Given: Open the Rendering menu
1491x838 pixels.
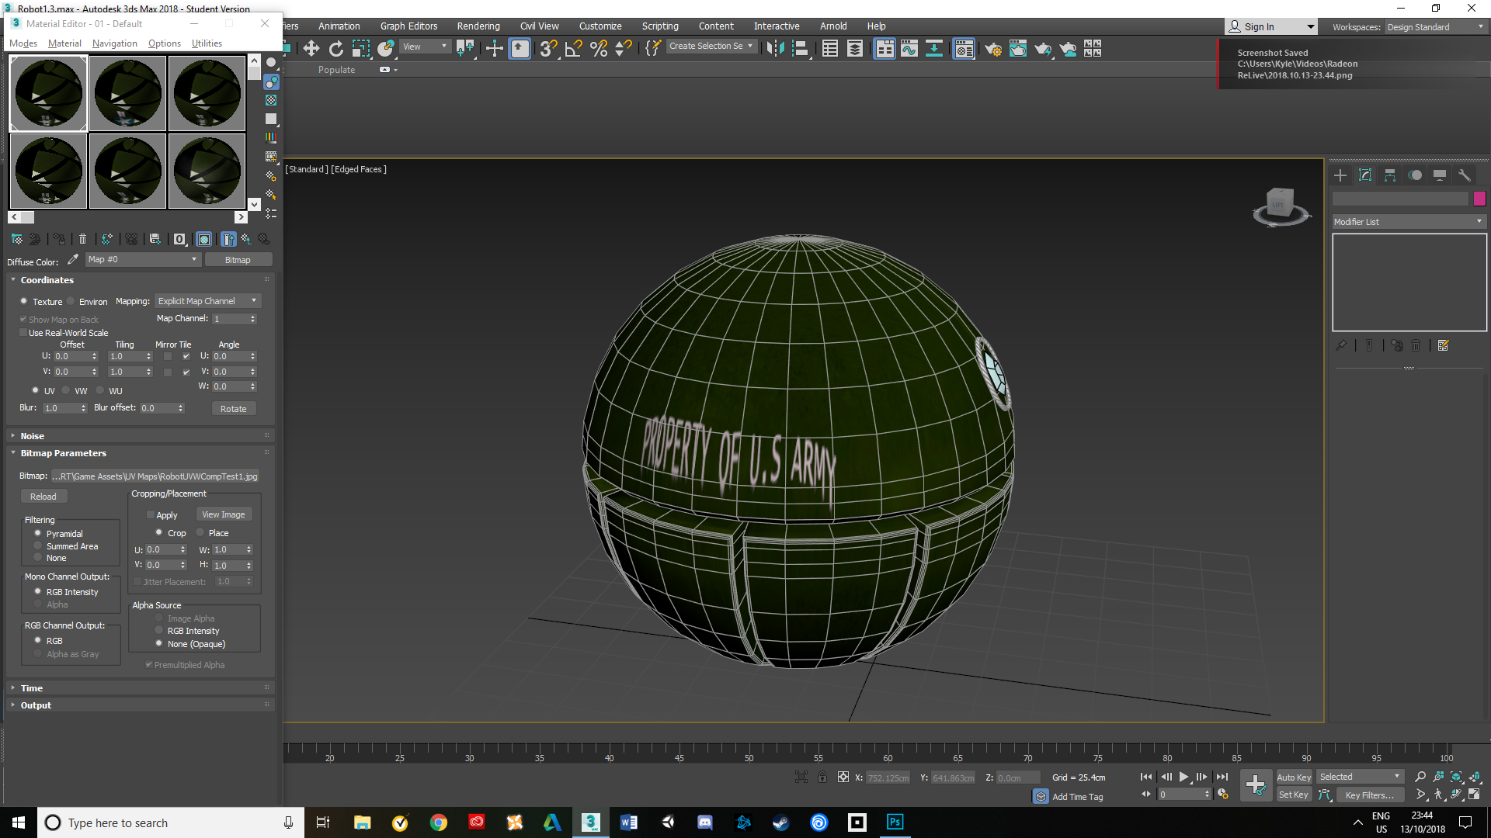Looking at the screenshot, I should click(478, 26).
